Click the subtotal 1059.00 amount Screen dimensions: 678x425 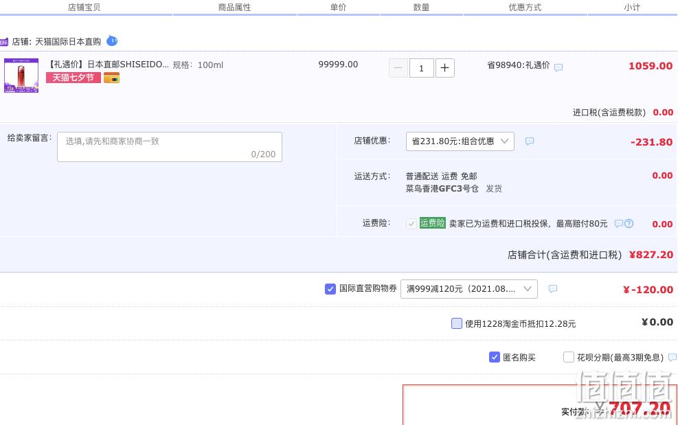point(651,66)
